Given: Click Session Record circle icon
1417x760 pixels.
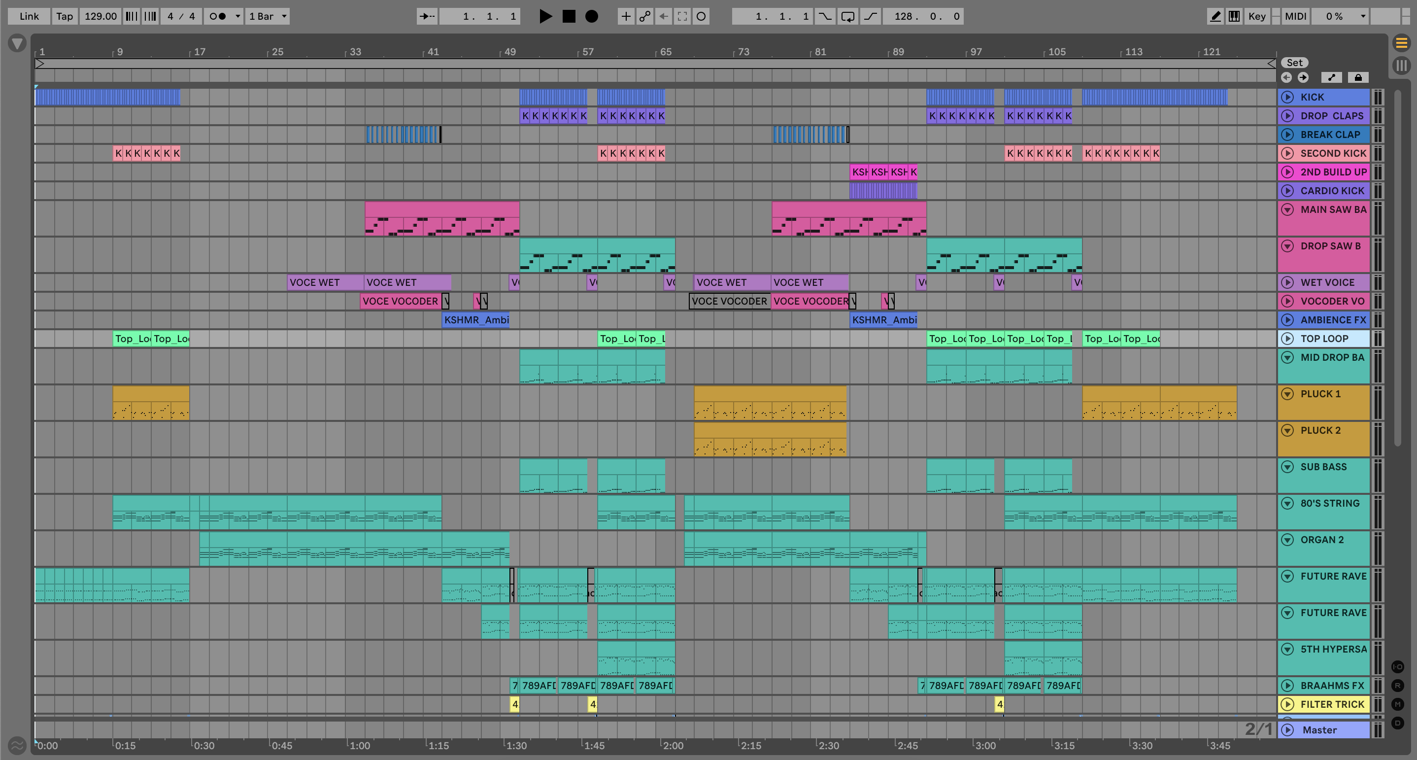Looking at the screenshot, I should (701, 16).
